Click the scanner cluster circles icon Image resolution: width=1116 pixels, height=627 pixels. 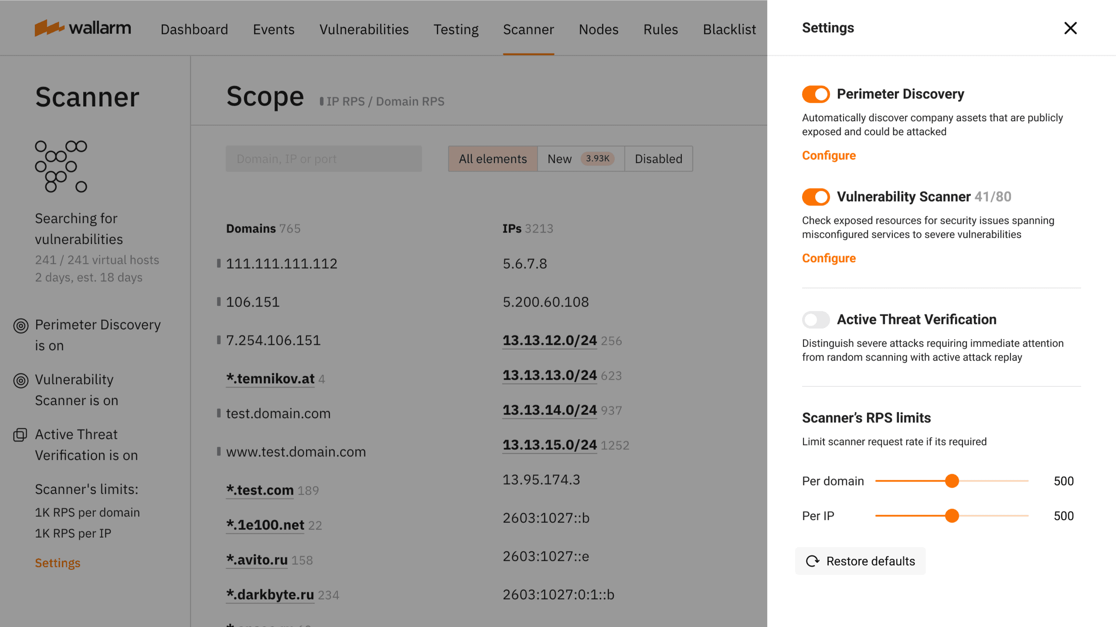61,166
